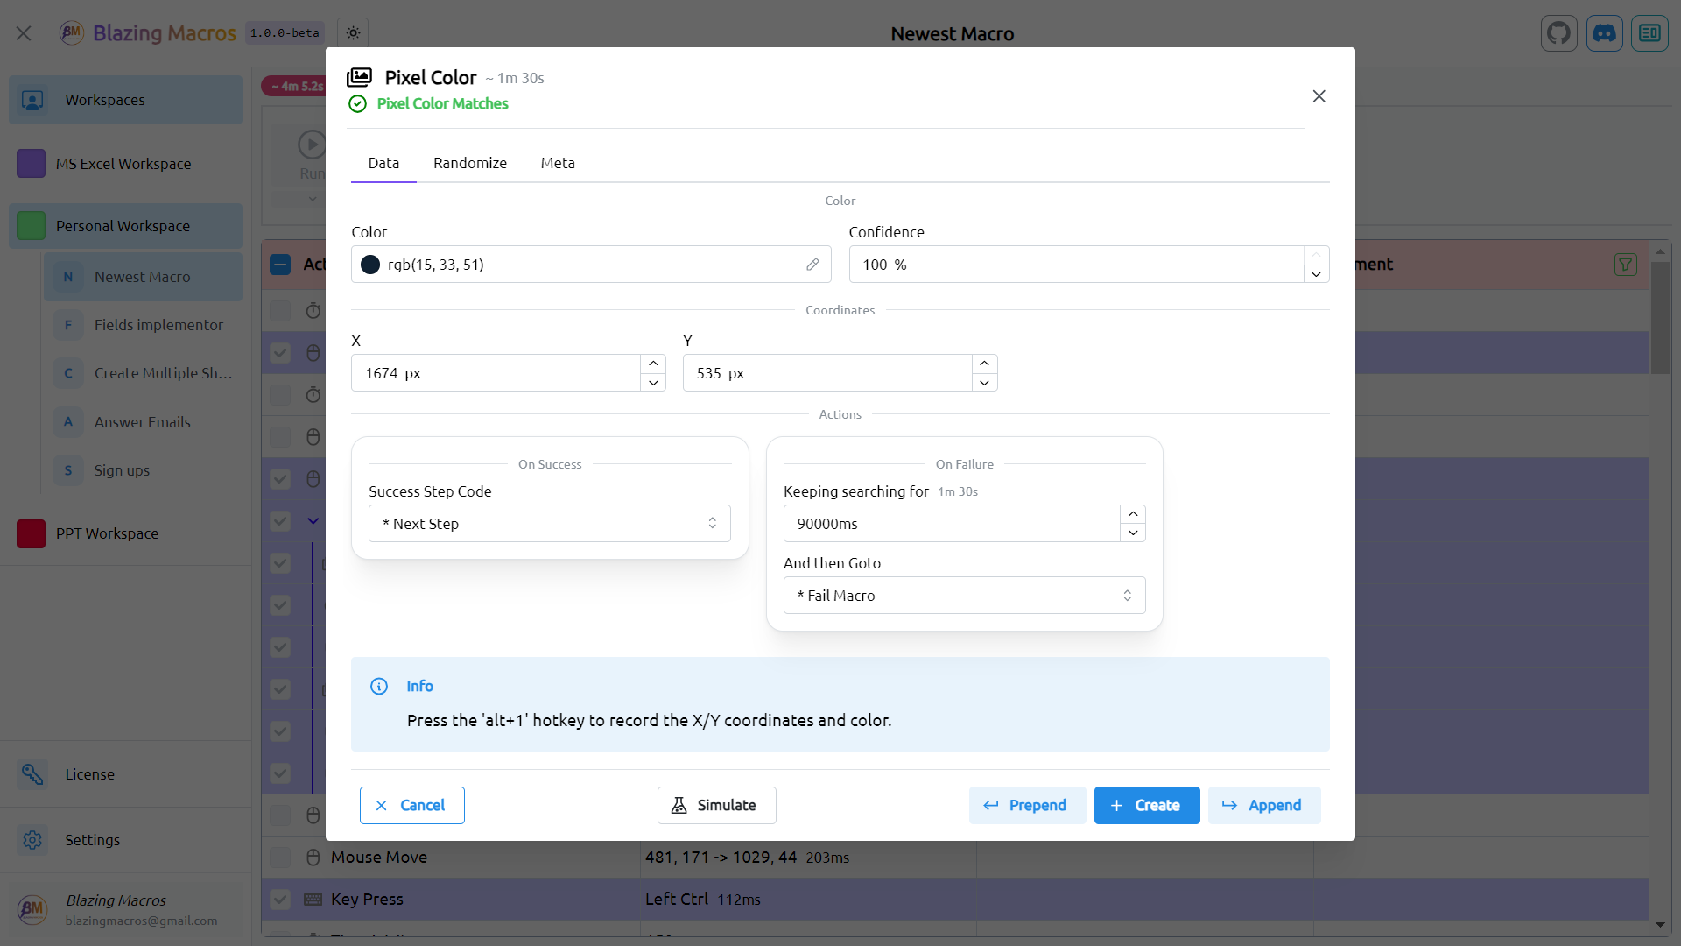Open the GitHub link icon

[x=1558, y=33]
